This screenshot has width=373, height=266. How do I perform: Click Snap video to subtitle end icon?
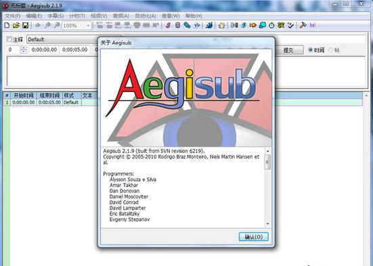pyautogui.click(x=109, y=25)
